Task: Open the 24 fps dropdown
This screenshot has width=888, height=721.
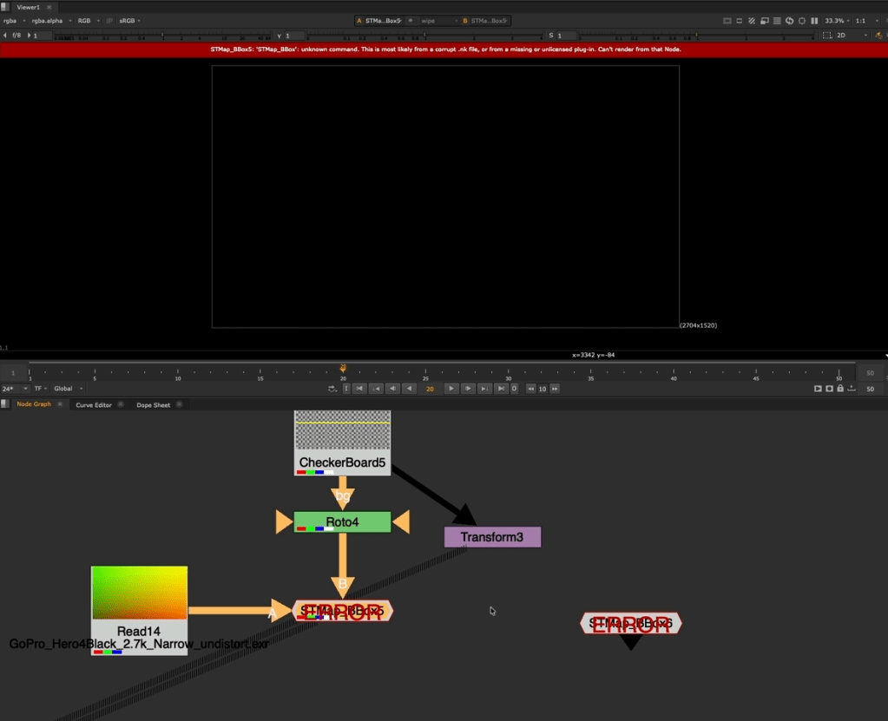Action: pyautogui.click(x=15, y=389)
